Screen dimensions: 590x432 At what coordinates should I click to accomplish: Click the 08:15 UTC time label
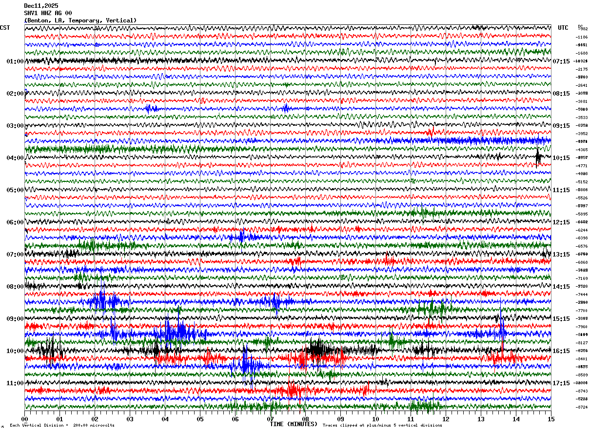561,94
